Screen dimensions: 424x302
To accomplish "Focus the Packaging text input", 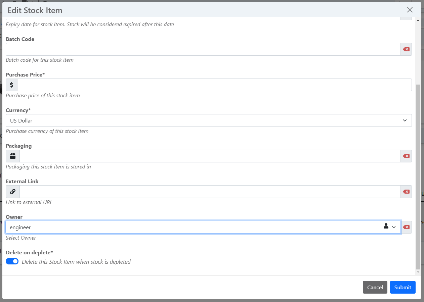I will [x=210, y=156].
